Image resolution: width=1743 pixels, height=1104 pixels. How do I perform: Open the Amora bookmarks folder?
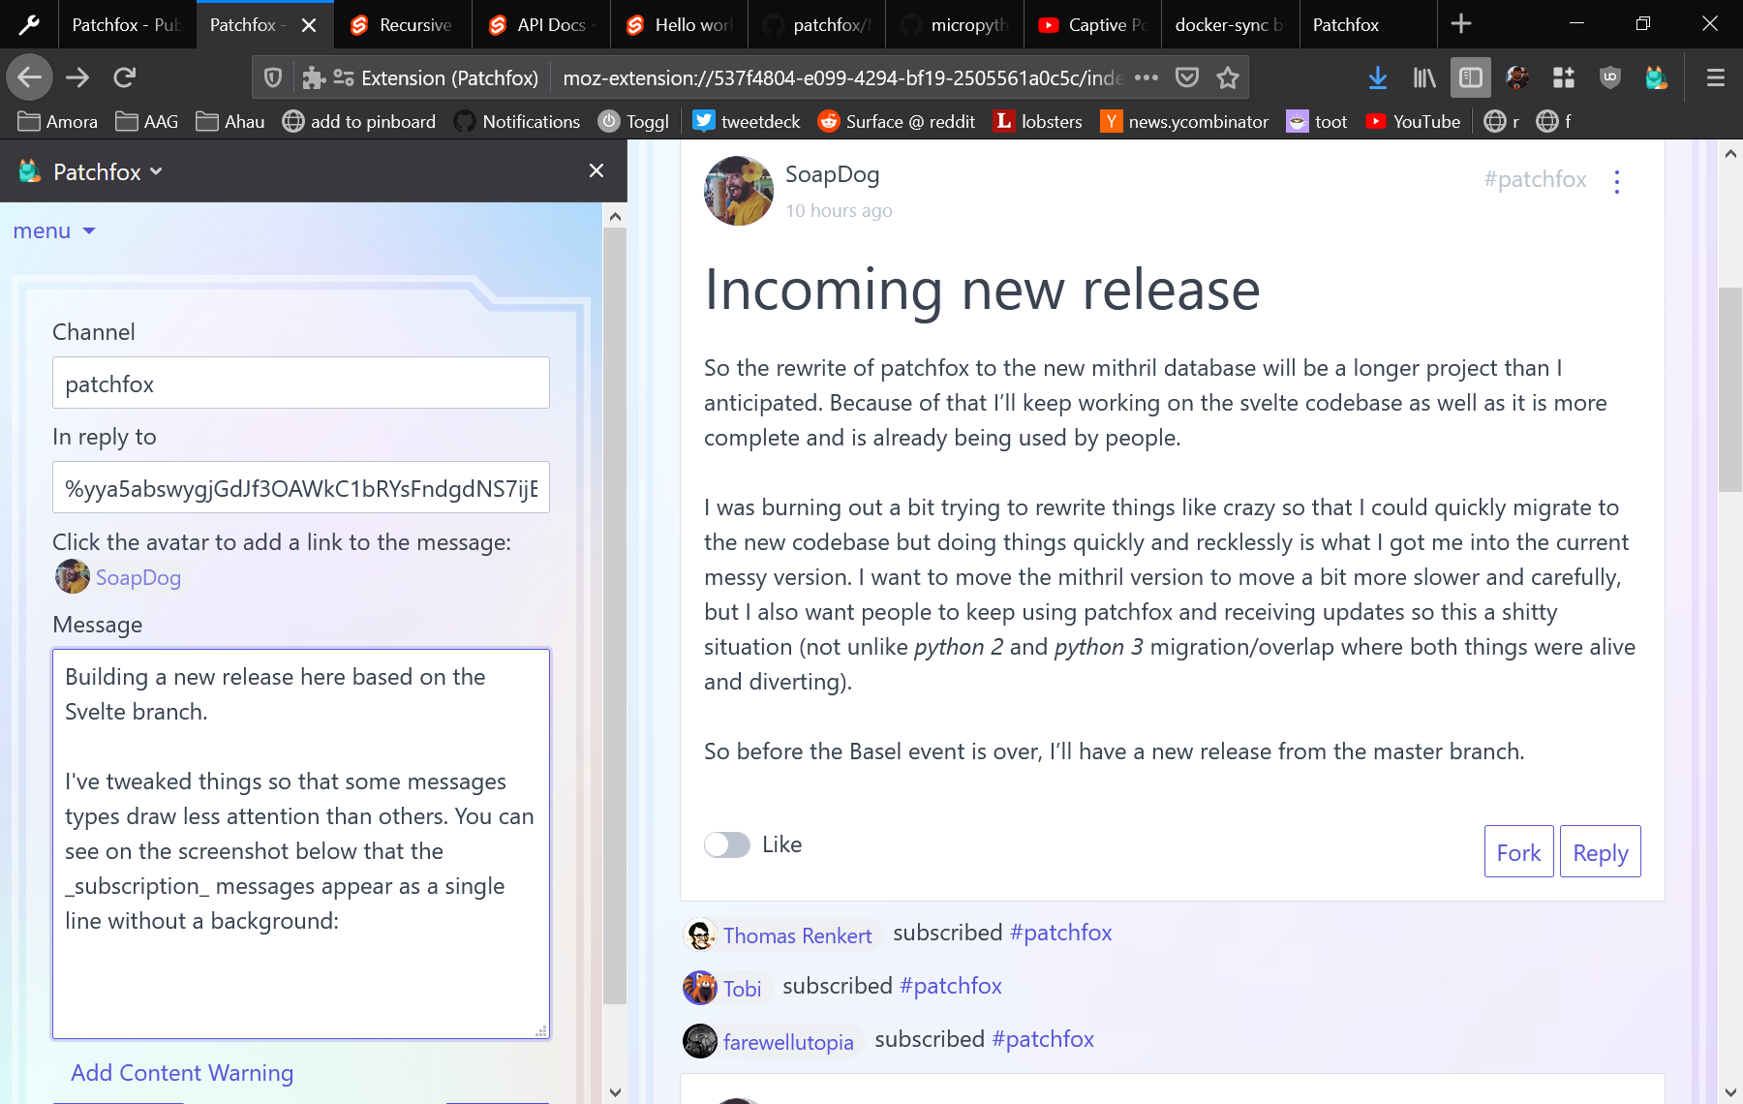pyautogui.click(x=58, y=121)
